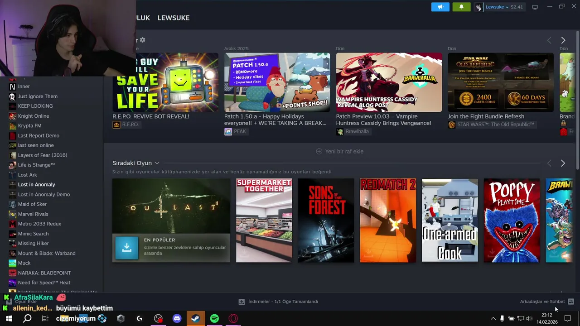The height and width of the screenshot is (326, 580).
Task: Click Yeni bir raf ekle
Action: (x=339, y=151)
